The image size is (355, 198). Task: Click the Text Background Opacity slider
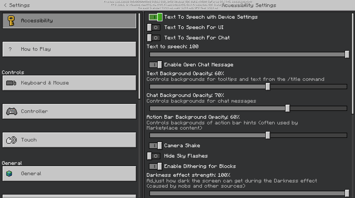248,87
